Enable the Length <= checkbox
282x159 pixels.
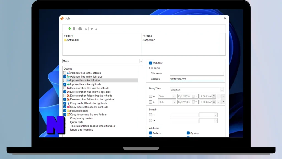[x=150, y=121]
